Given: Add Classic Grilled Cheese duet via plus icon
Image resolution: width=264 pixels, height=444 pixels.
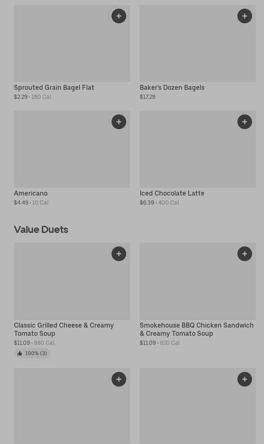Looking at the screenshot, I should point(119,254).
